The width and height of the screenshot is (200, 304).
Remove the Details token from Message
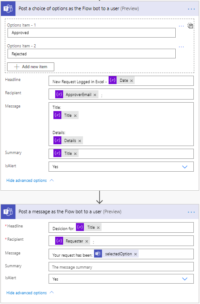pos(79,141)
